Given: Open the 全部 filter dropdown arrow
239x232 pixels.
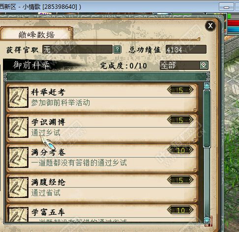Looking at the screenshot, I should 204,66.
